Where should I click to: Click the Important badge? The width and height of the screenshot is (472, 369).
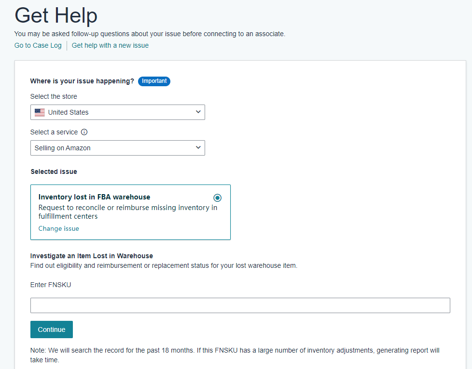(x=154, y=81)
